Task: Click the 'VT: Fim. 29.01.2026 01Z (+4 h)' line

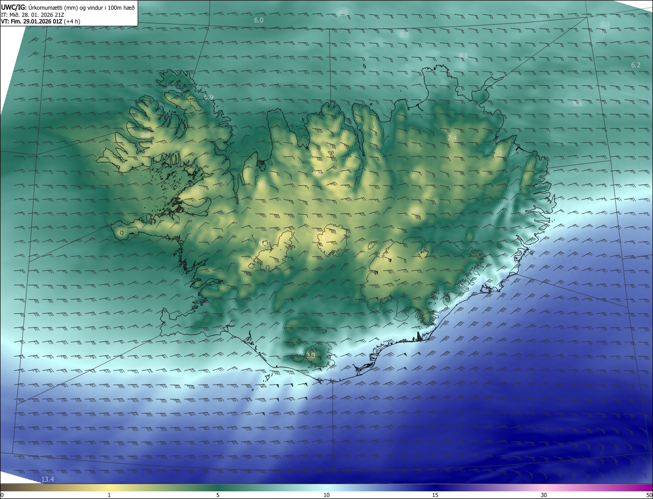Action: coord(40,21)
